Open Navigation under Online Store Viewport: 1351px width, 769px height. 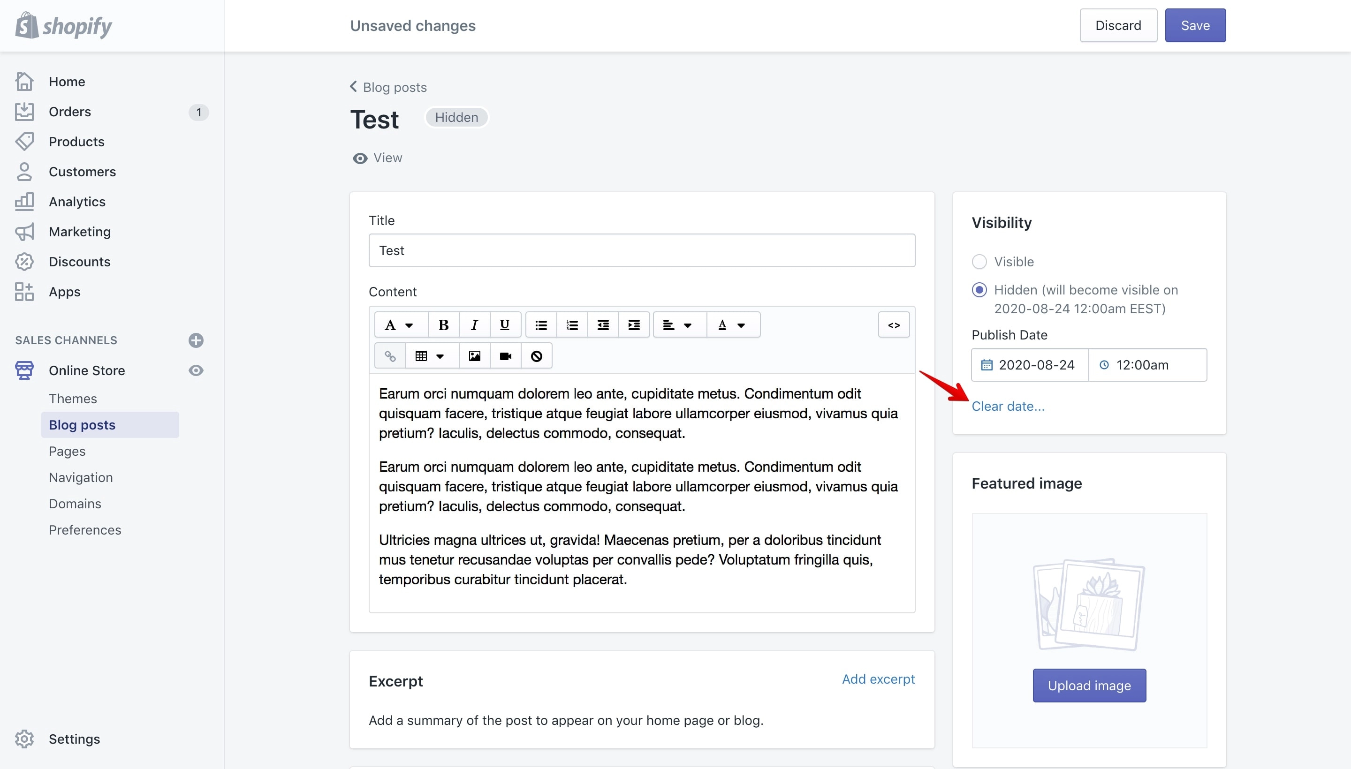pos(81,477)
